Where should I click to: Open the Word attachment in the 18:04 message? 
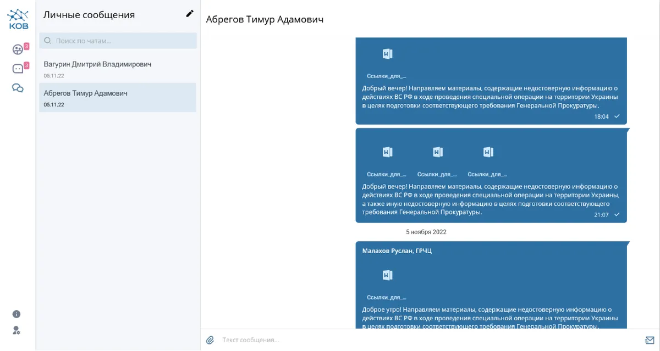(x=387, y=54)
